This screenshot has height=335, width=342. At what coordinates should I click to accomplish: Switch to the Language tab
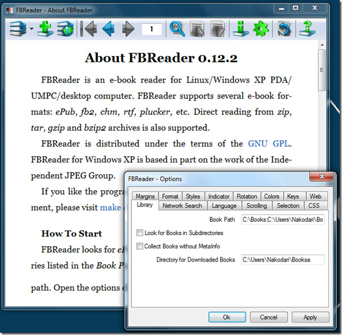tap(224, 205)
